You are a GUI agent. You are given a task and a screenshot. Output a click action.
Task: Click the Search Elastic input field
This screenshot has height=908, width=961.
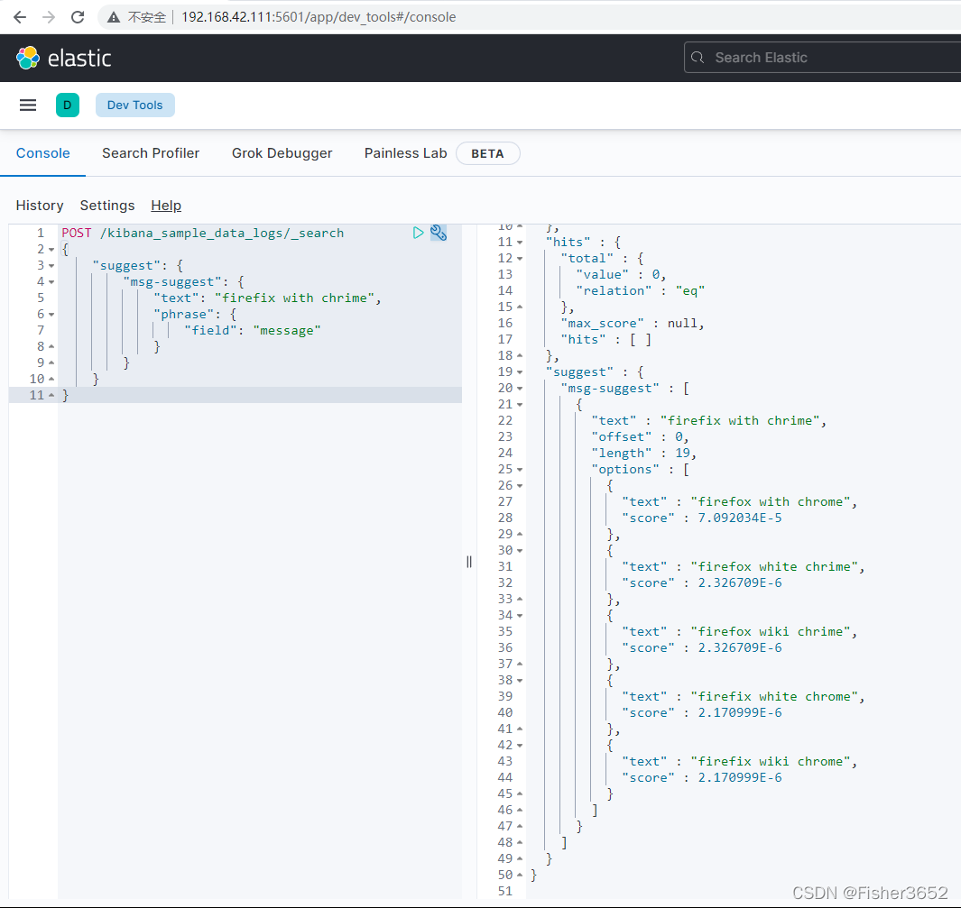pos(822,58)
